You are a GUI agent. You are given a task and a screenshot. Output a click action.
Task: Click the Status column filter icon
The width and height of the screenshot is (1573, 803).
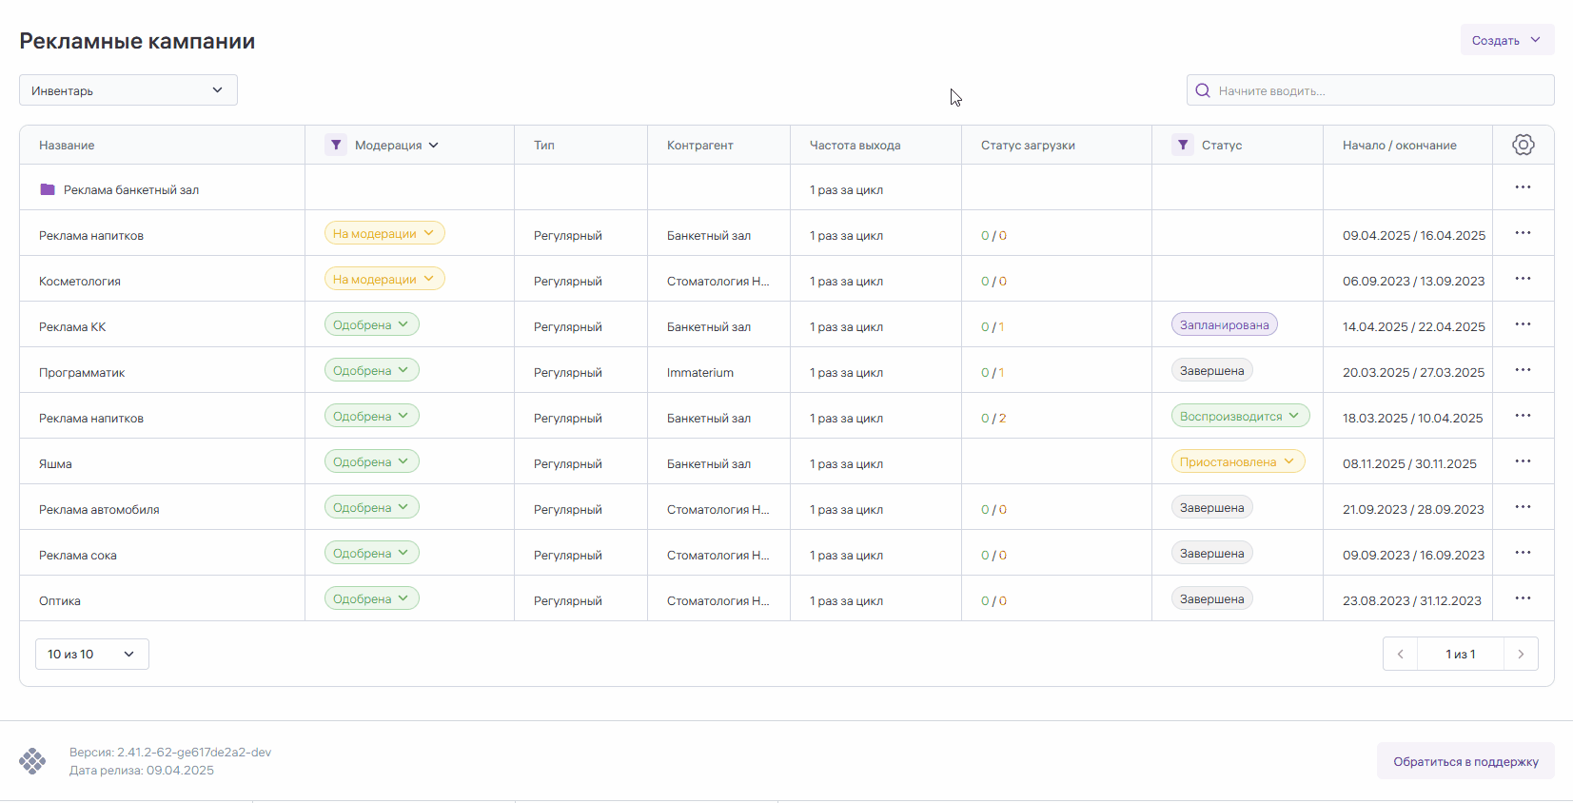pos(1182,145)
